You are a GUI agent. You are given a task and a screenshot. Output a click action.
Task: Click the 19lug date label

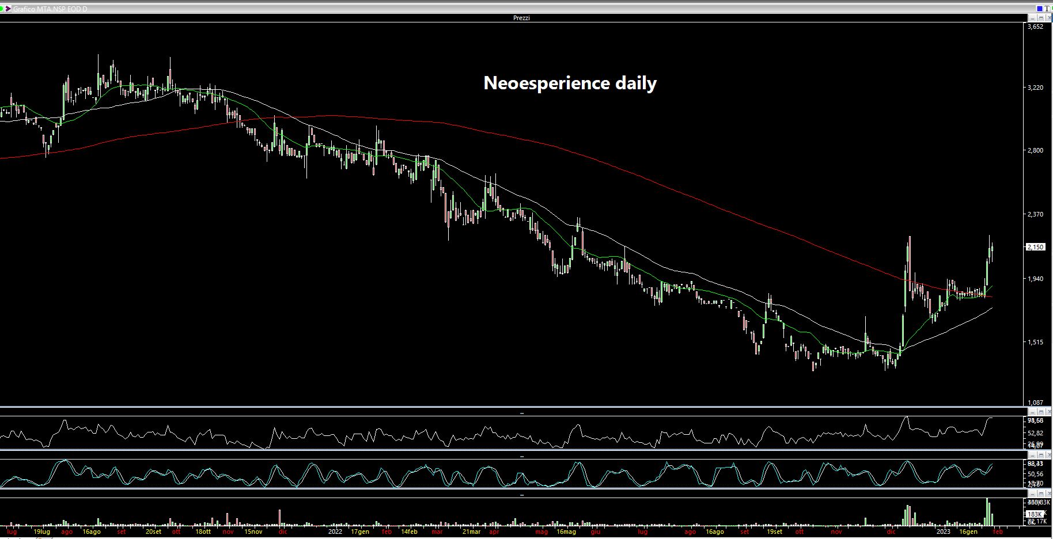click(41, 532)
